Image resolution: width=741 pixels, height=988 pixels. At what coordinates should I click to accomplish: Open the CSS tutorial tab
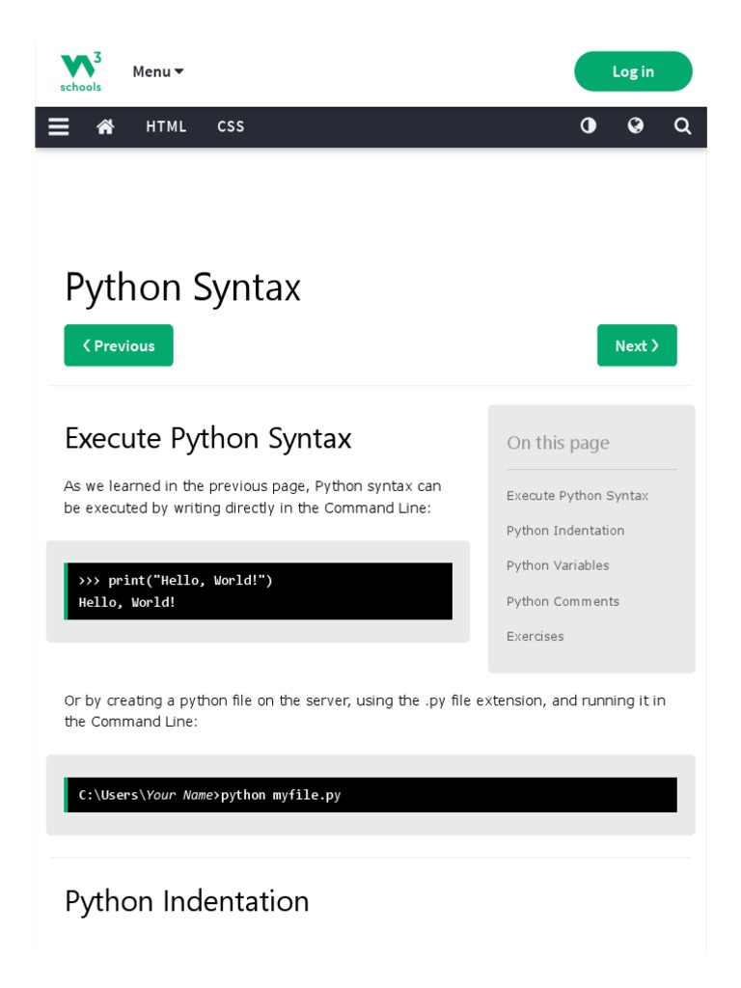[231, 126]
